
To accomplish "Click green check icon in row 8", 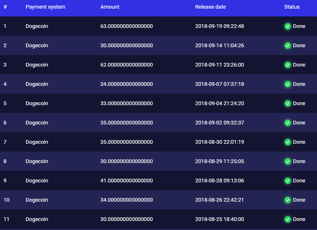I will (x=287, y=161).
